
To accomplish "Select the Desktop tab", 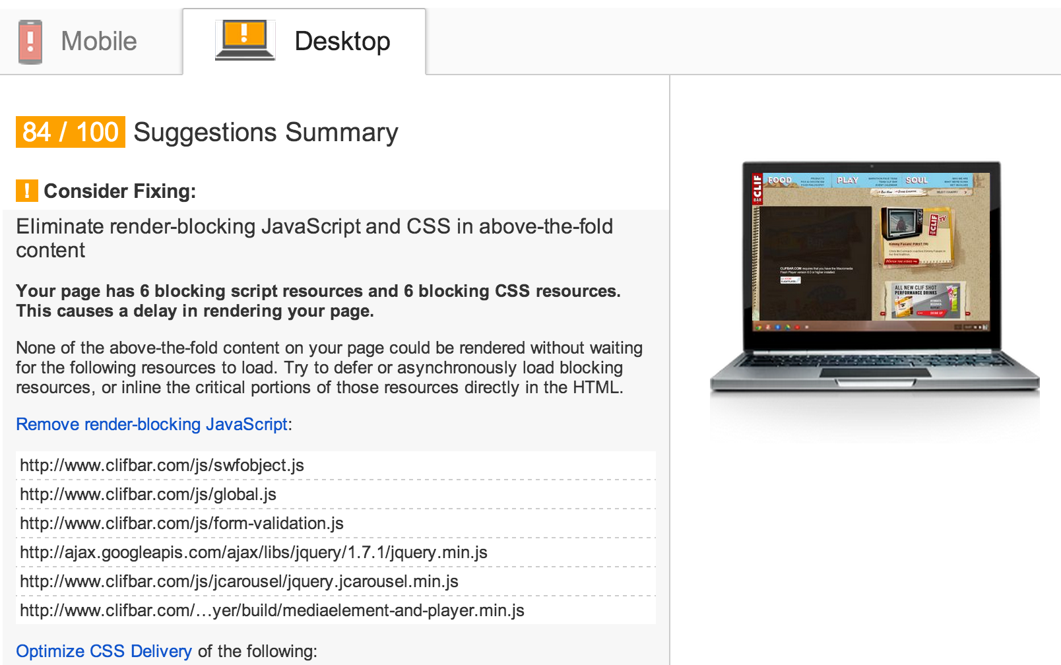I will point(304,42).
